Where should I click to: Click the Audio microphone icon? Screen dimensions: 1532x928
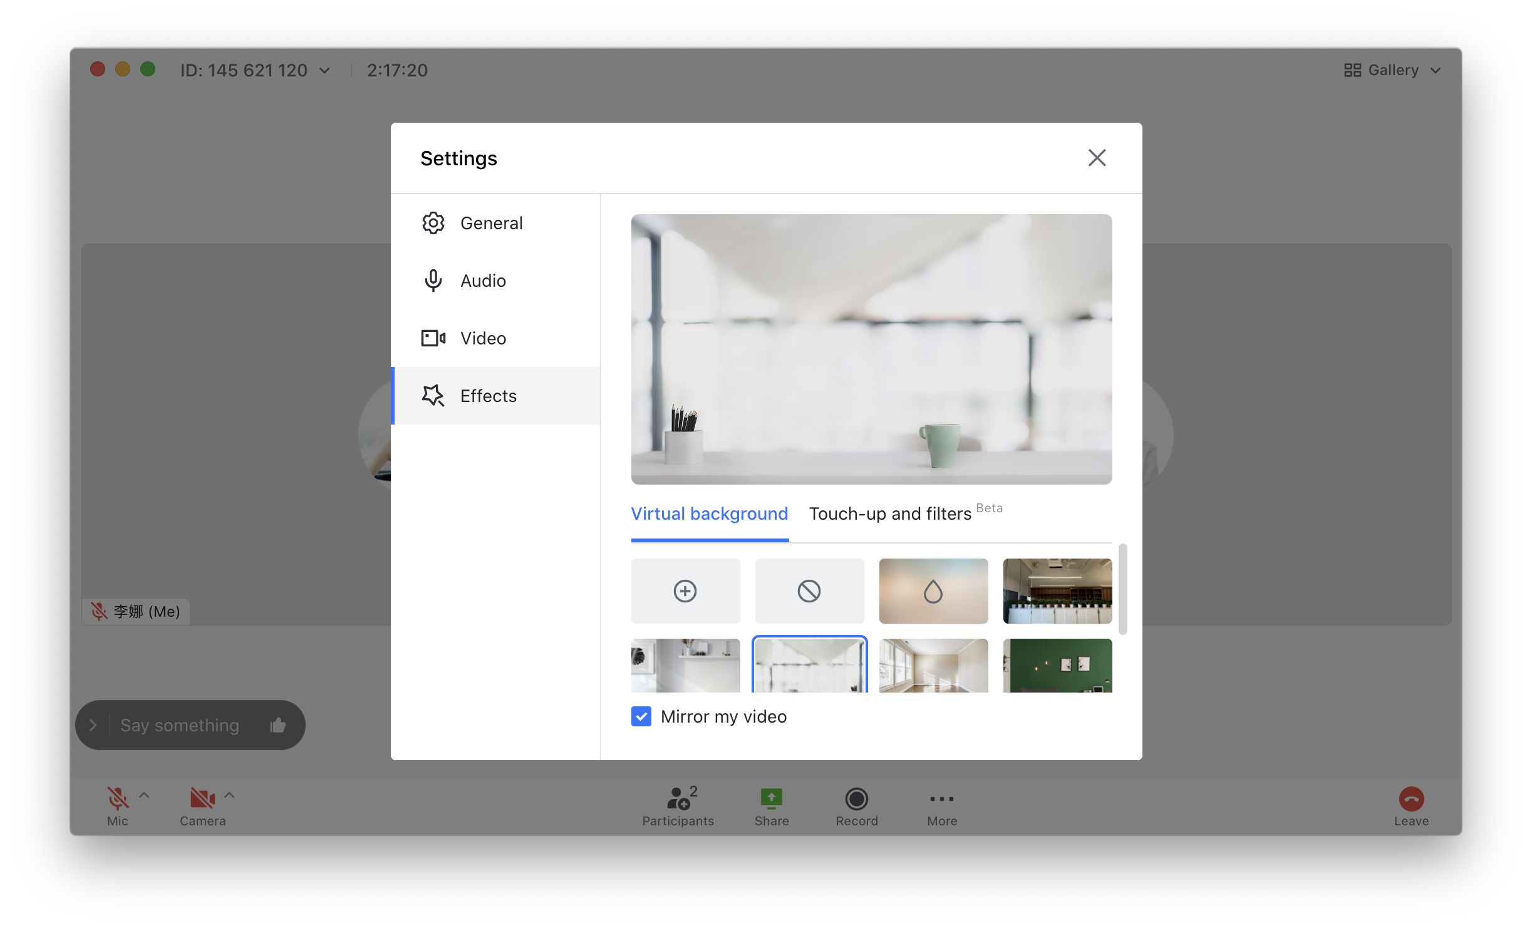(x=433, y=281)
